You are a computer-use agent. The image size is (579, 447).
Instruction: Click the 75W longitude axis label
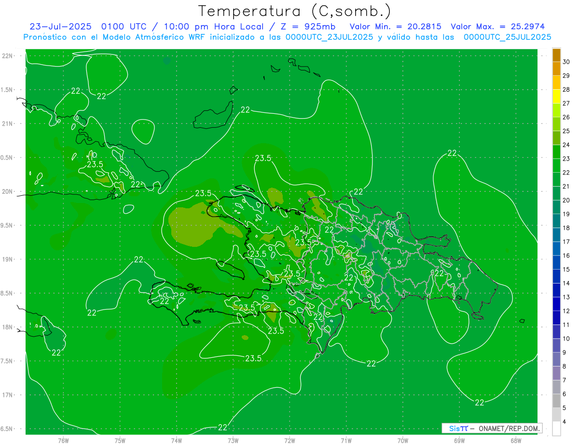(120, 440)
